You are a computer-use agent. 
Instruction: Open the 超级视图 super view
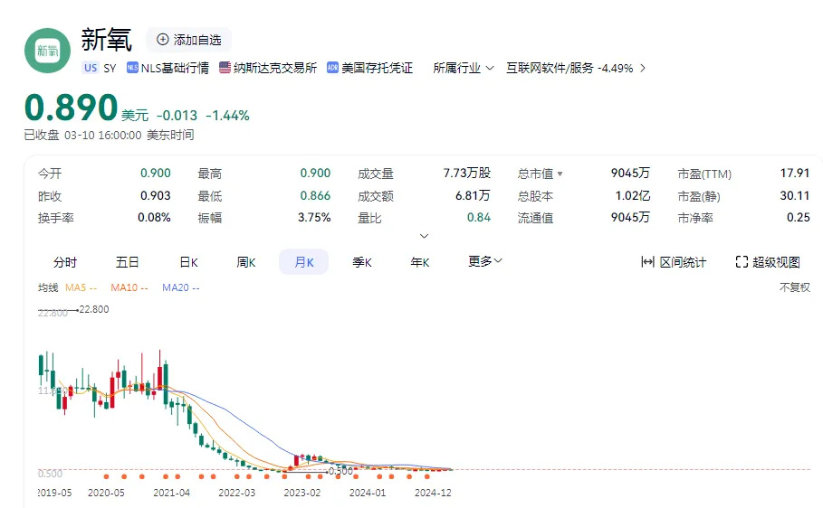[x=768, y=261]
